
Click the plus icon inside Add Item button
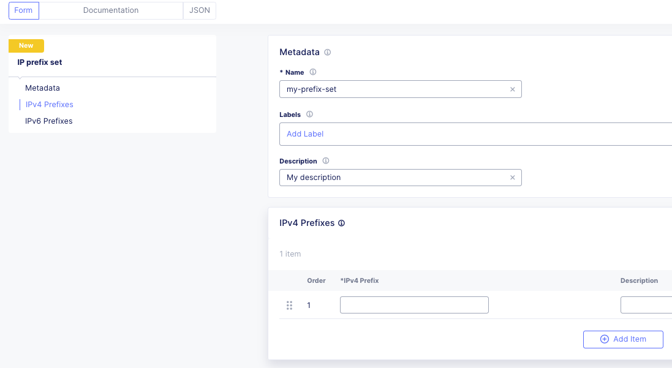(x=605, y=339)
